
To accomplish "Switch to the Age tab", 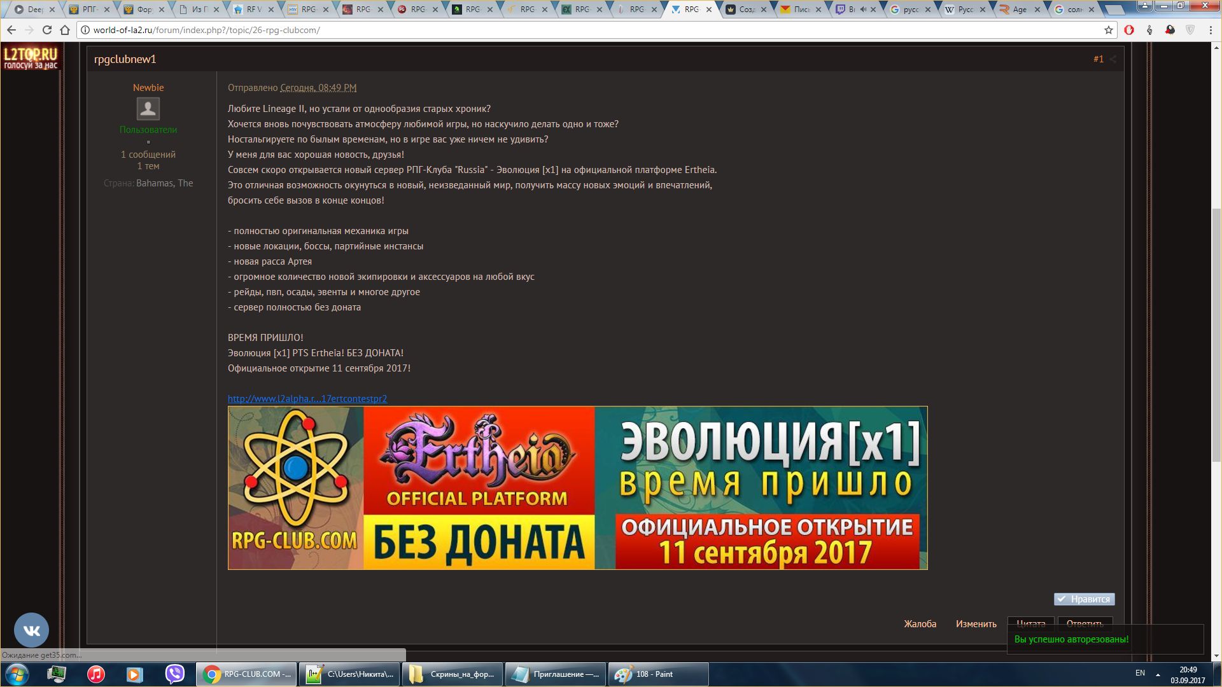I will (x=1020, y=10).
